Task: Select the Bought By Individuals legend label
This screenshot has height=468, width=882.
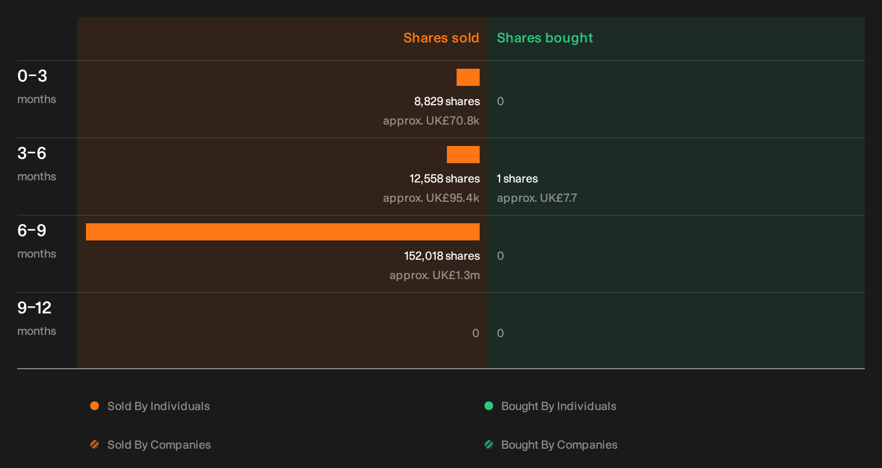Action: click(x=559, y=406)
